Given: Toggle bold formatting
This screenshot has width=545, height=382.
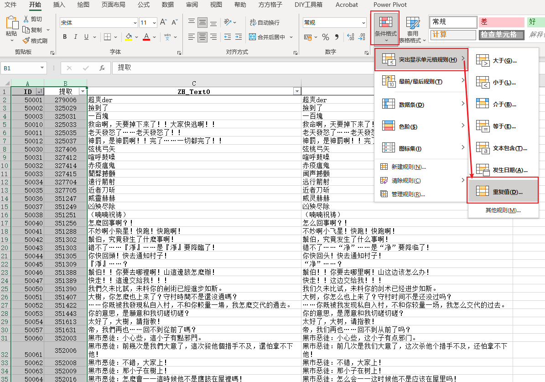Looking at the screenshot, I should tap(65, 37).
